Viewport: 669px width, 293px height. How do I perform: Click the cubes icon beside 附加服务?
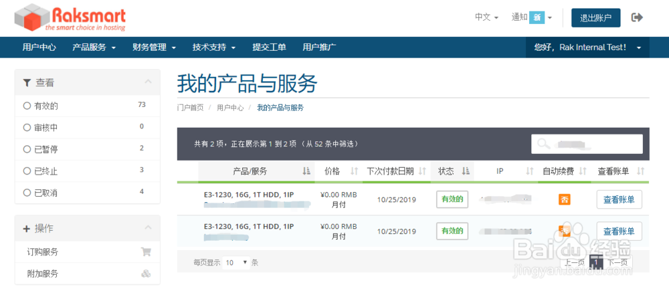(x=146, y=274)
